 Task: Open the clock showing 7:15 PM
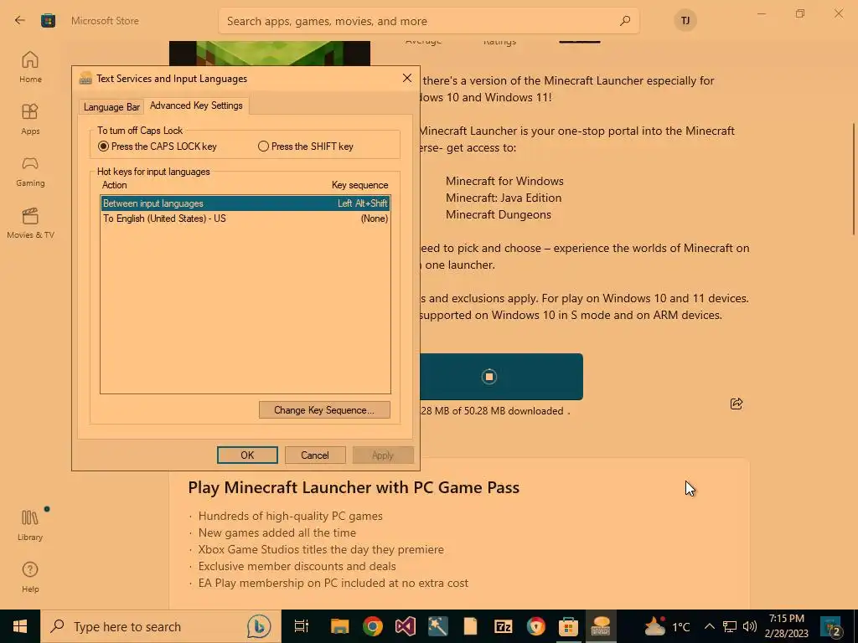coord(786,626)
